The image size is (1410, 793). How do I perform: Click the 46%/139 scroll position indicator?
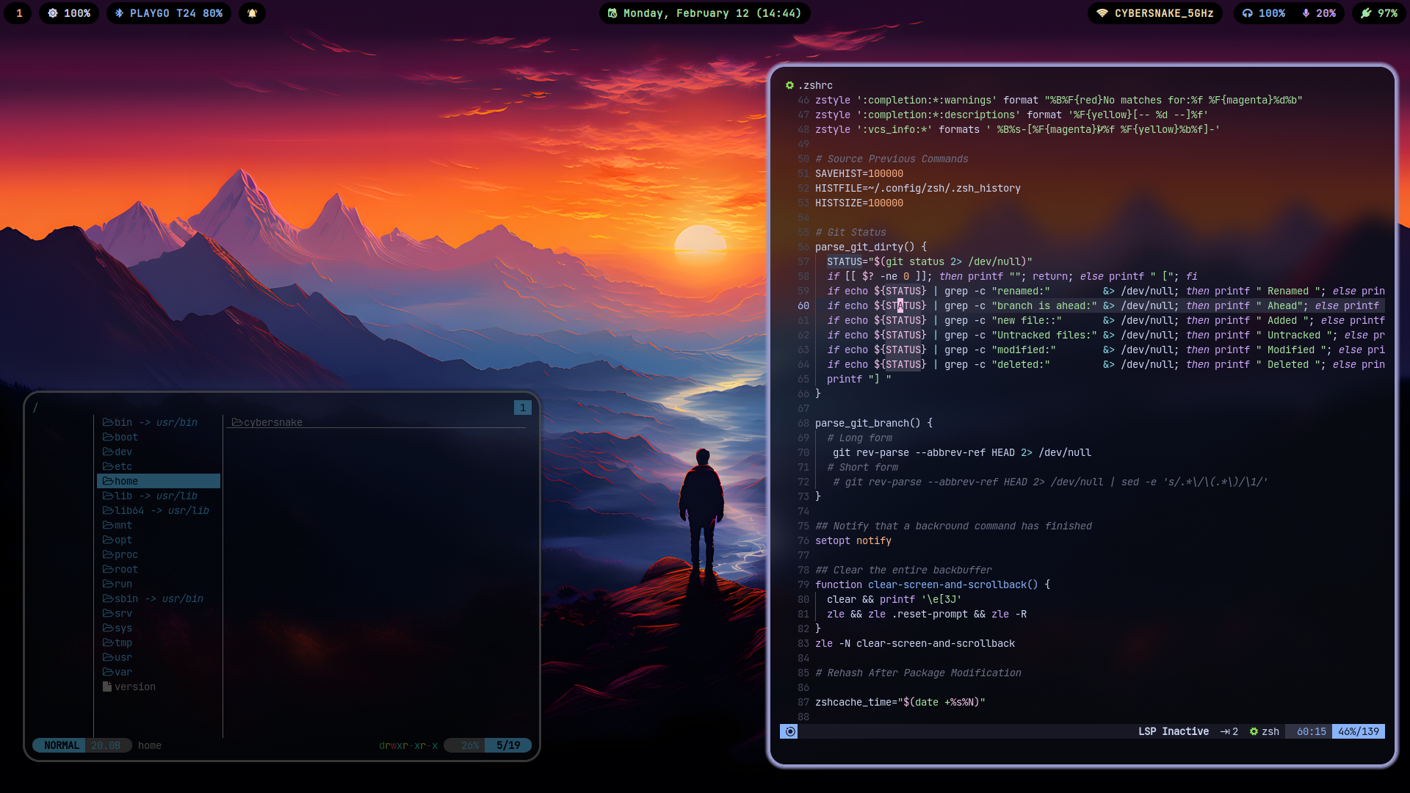coord(1358,731)
